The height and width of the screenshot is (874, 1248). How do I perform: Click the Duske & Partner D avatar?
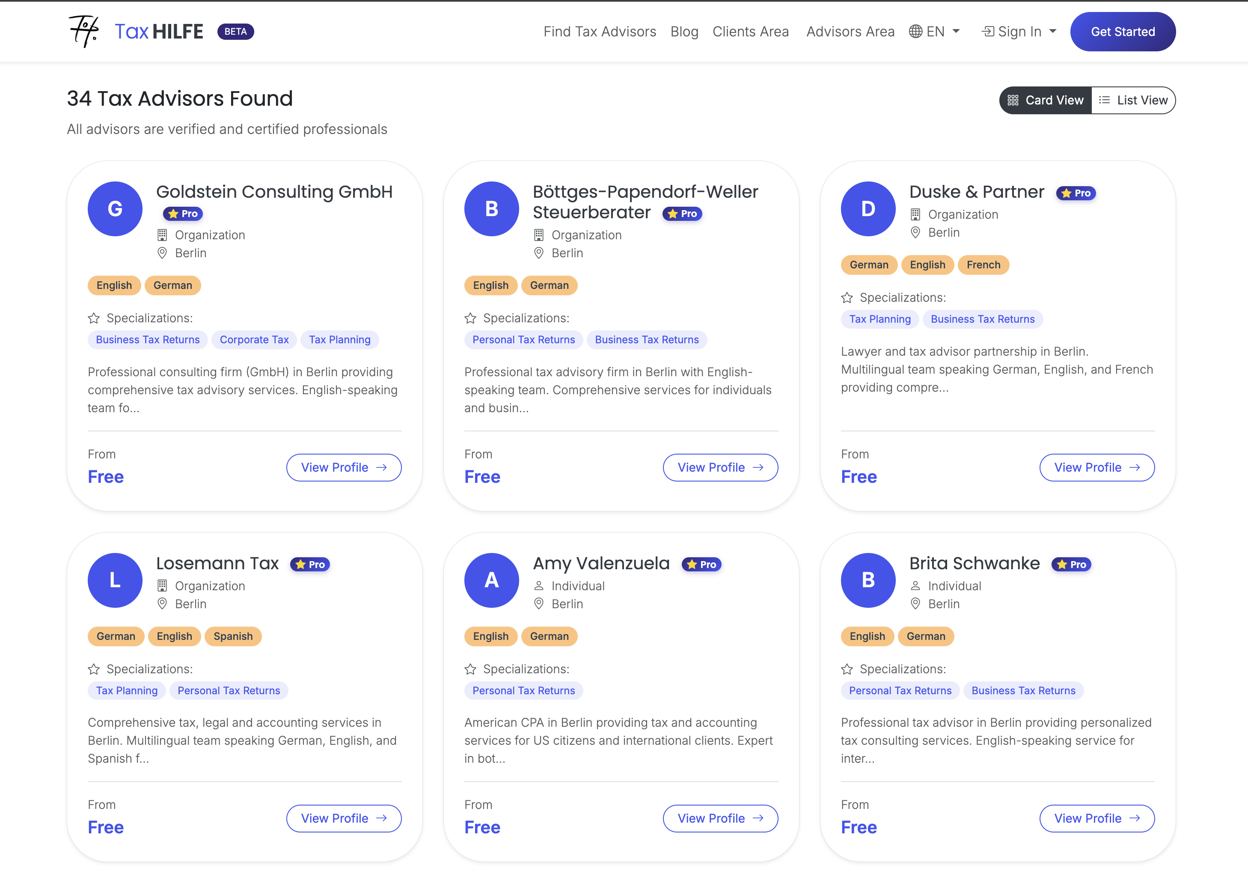pos(868,209)
